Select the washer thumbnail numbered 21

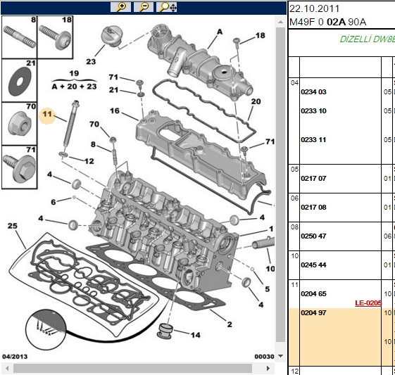pyautogui.click(x=20, y=80)
